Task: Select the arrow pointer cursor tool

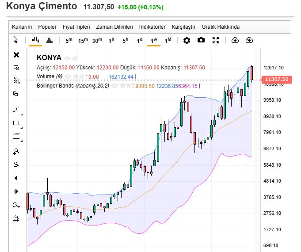Action: click(x=15, y=40)
